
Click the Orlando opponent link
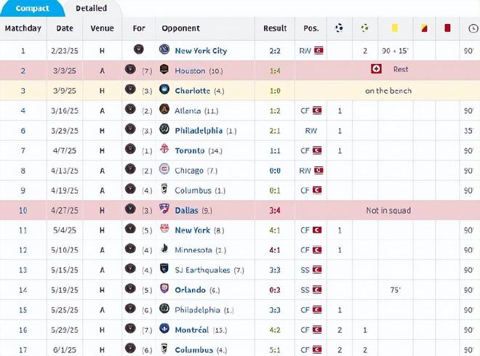point(191,289)
